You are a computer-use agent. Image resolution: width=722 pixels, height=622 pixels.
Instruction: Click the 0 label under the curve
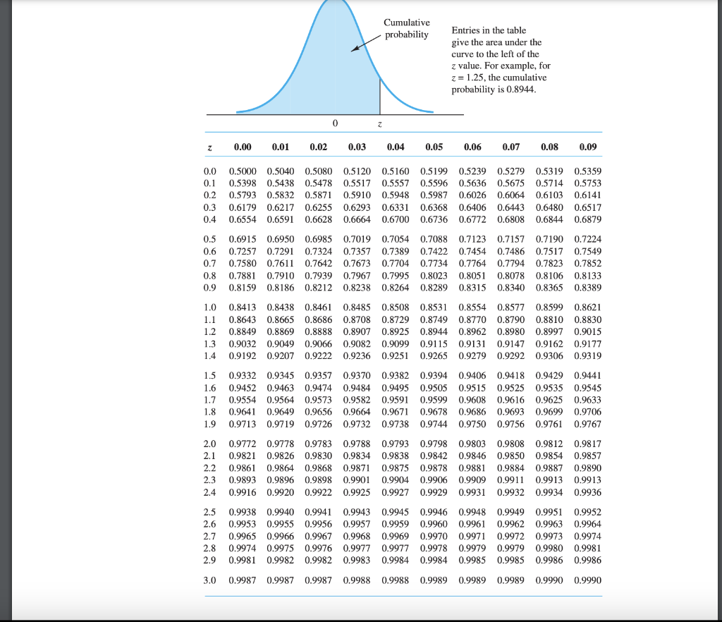[334, 123]
